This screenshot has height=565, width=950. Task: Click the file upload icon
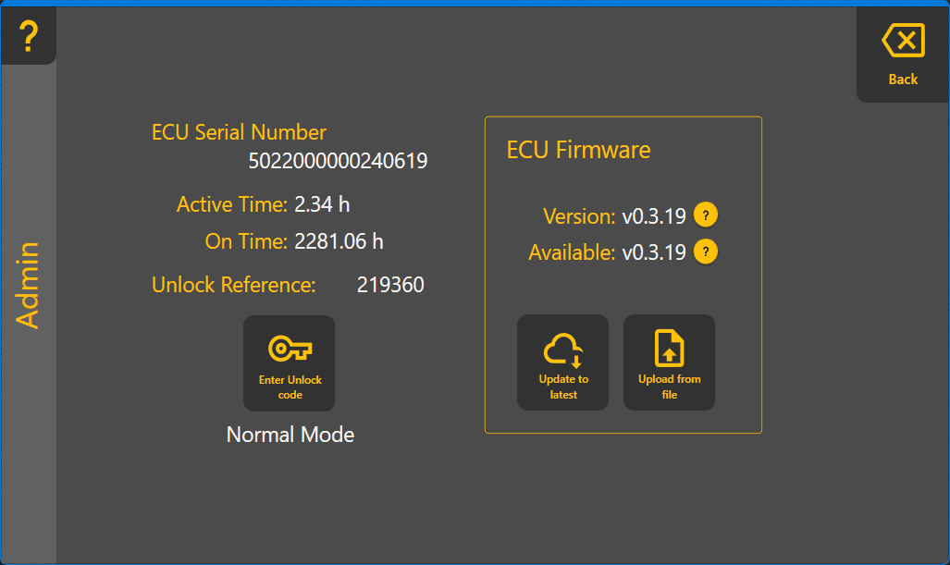[669, 350]
